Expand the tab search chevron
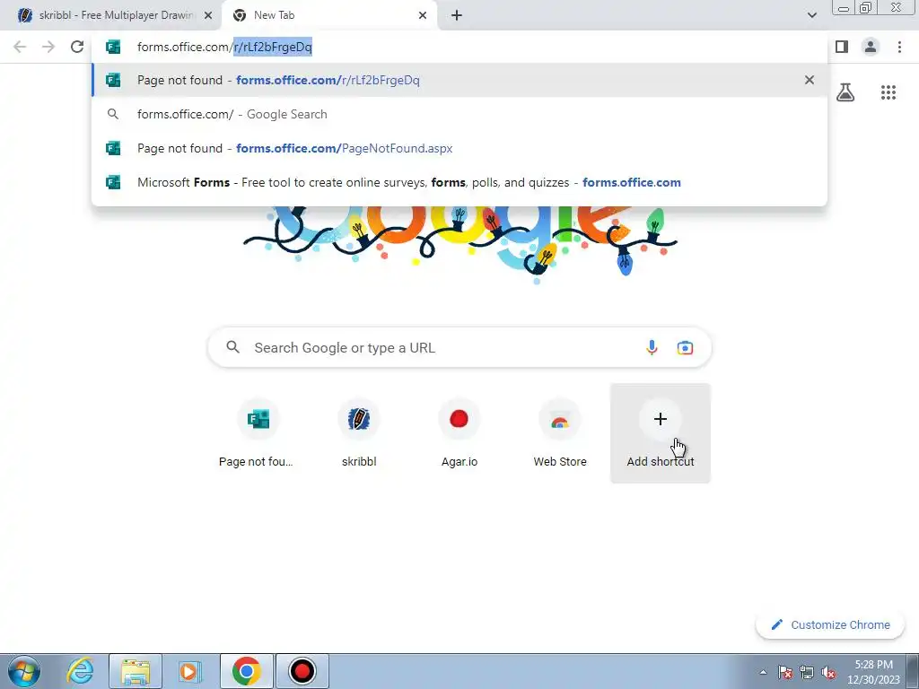This screenshot has height=689, width=919. coord(811,16)
